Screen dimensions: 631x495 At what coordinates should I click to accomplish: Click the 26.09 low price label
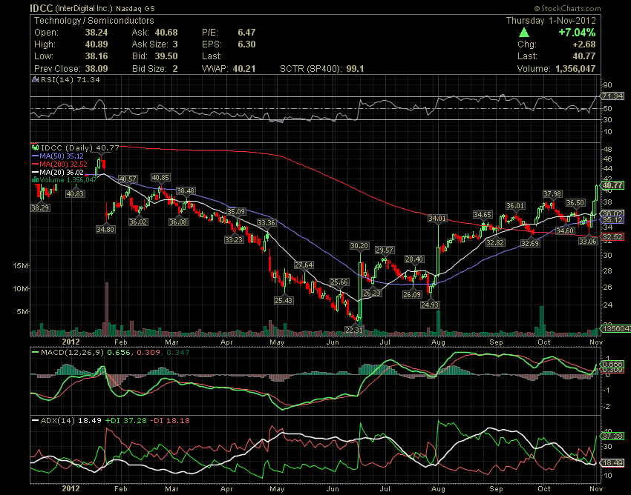[x=412, y=294]
